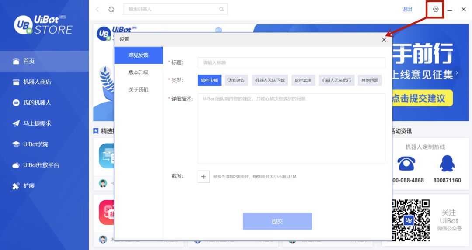
Task: Click the graduation cap icon beside UiBot学院
Action: (16, 144)
